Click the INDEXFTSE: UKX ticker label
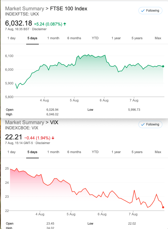The width and height of the screenshot is (168, 229). [x=22, y=14]
